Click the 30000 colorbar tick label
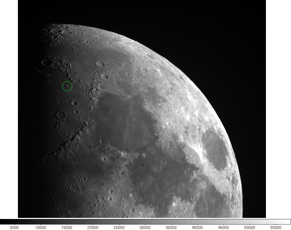The image size is (291, 230). [x=145, y=228]
